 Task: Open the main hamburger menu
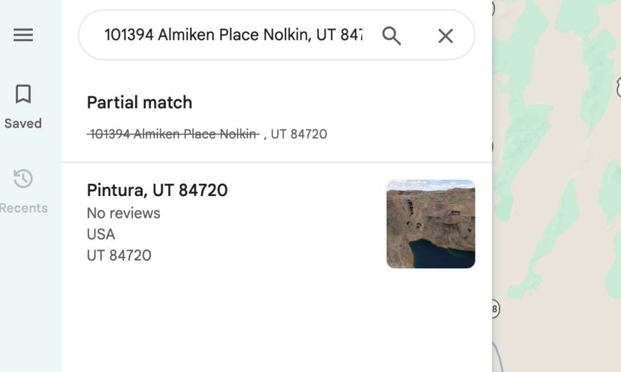click(x=23, y=35)
